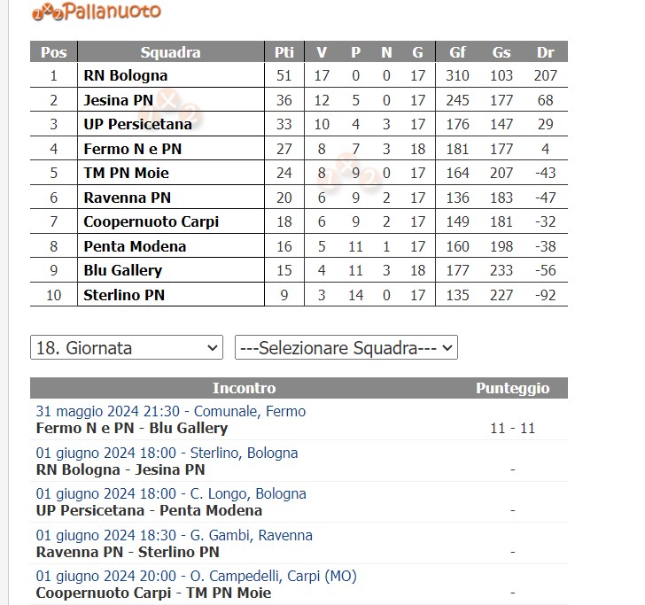
Task: Open the Coopernuoto Carpi - TM PN Moie match
Action: (153, 593)
